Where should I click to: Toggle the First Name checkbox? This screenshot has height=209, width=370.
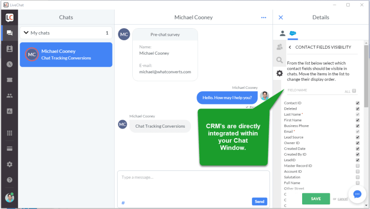coord(357,120)
